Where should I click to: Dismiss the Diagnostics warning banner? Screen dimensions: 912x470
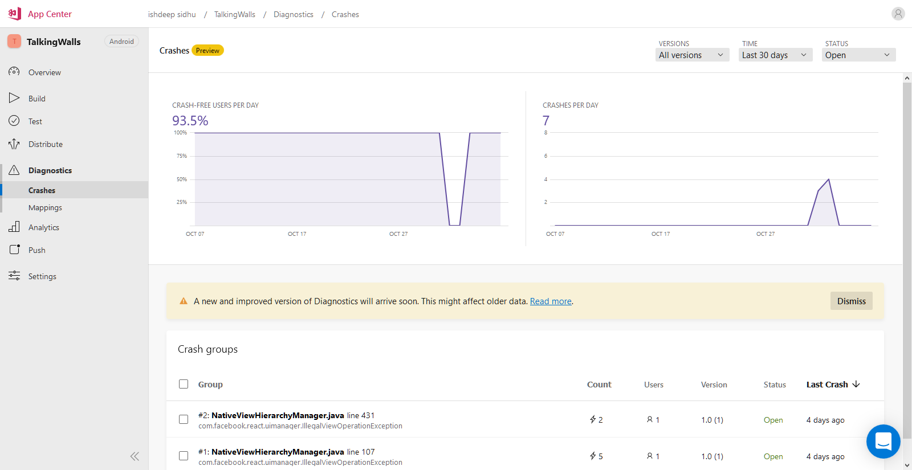click(x=851, y=301)
